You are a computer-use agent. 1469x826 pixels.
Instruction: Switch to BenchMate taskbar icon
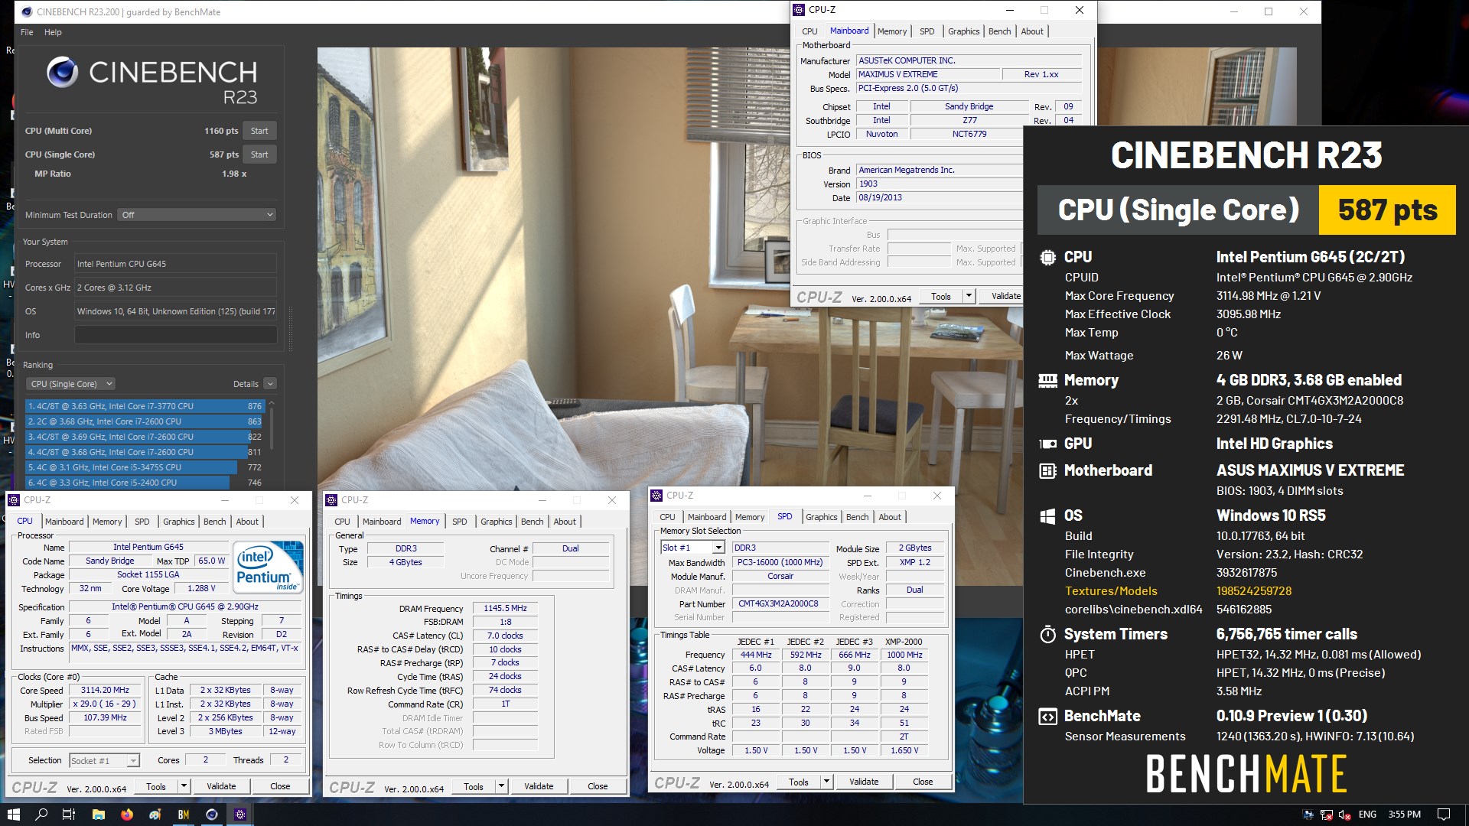(184, 815)
